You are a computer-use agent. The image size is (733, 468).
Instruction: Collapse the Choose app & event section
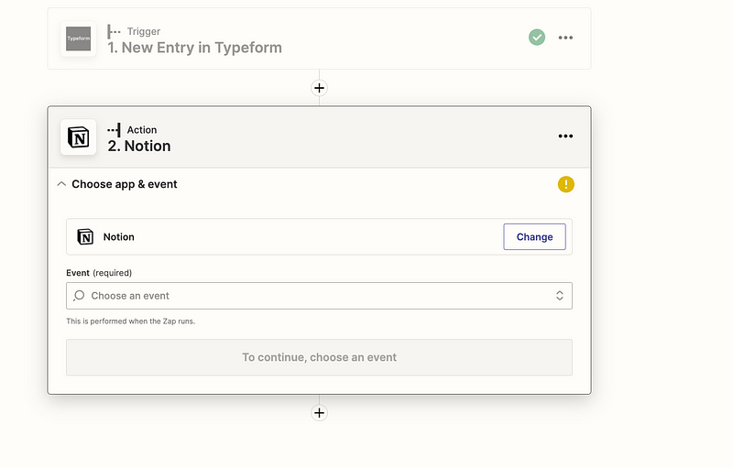coord(61,184)
